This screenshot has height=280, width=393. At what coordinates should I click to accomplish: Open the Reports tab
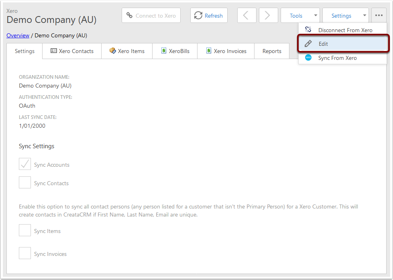point(272,51)
